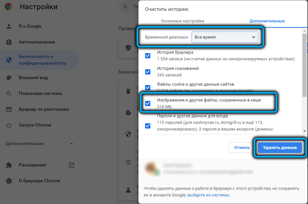
Task: Click the Chrome logo icon beside Настройки
Action: pyautogui.click(x=9, y=7)
